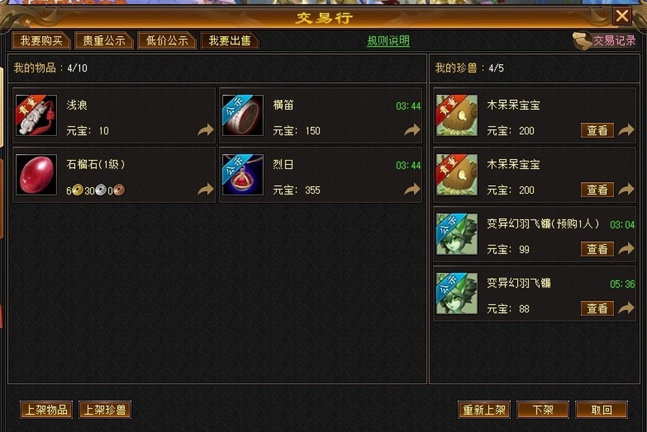This screenshot has width=647, height=432.
Task: Open the 我要出售 tab
Action: pyautogui.click(x=229, y=41)
